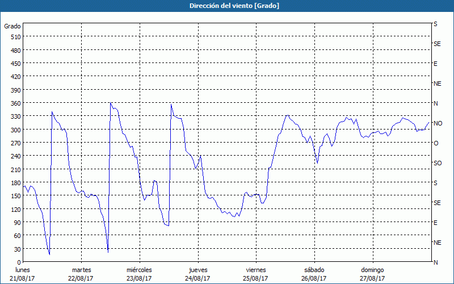Click the line's lowest dip on lunes
The height and width of the screenshot is (284, 454).
point(49,254)
